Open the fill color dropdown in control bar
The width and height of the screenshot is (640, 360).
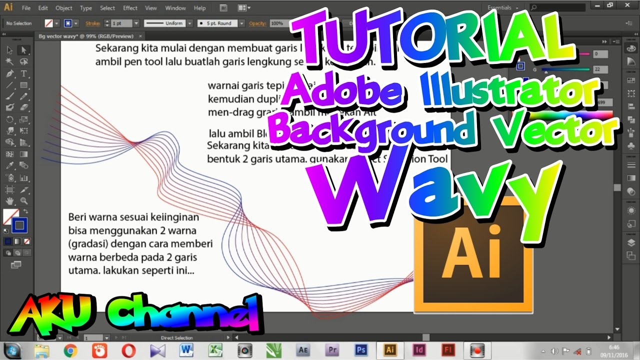[57, 23]
